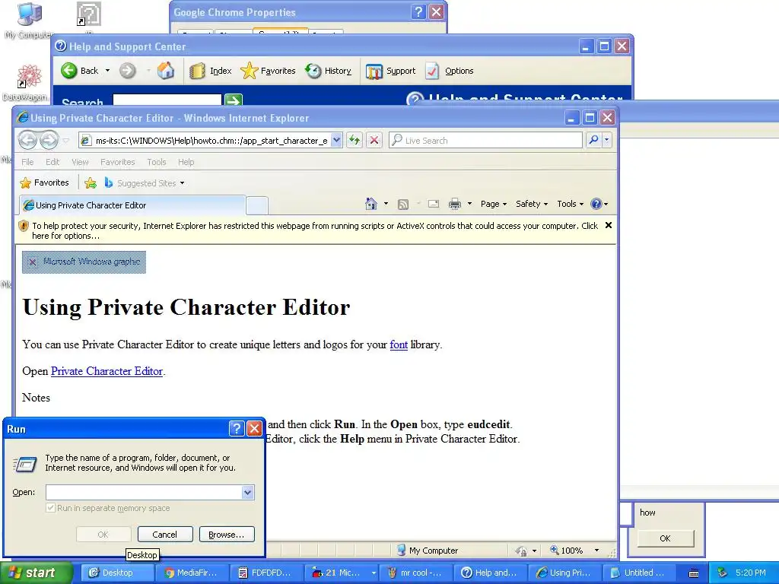
Task: Click the red Stop icon in Internet Explorer
Action: pos(374,141)
